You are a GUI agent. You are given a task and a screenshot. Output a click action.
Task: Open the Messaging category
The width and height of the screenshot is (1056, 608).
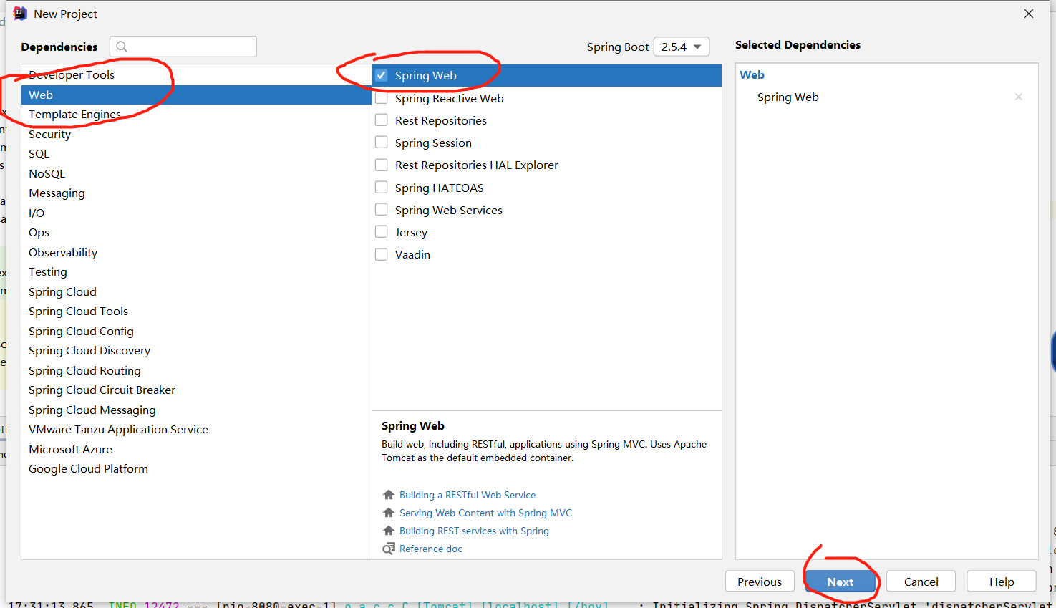(196, 193)
